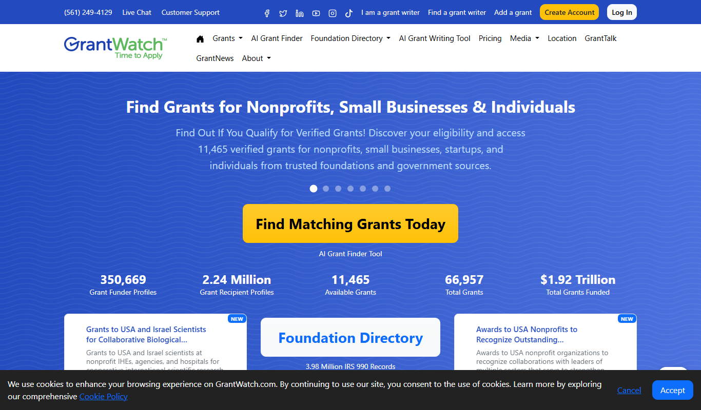Open the GrantTalk menu item

[x=600, y=38]
